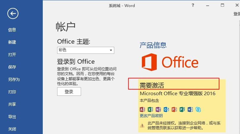Click the Microsoft Office 专业增强版 2016 text
The width and height of the screenshot is (240, 134).
click(177, 93)
